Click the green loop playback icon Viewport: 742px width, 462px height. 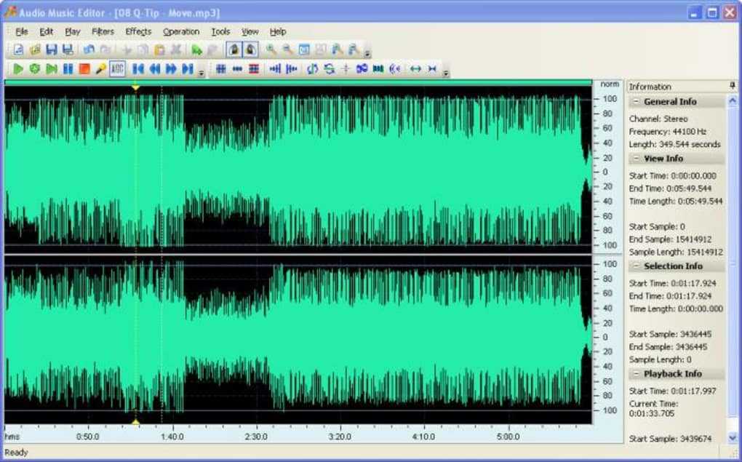[x=35, y=69]
